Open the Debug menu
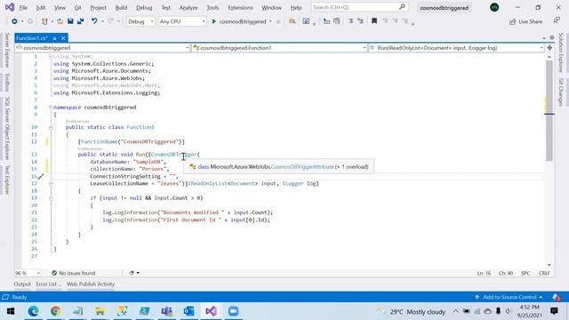 pyautogui.click(x=144, y=8)
